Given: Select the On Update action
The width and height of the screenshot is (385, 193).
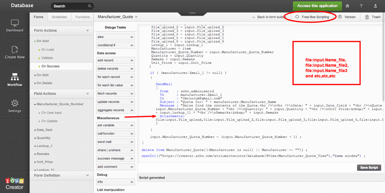Looking at the screenshot, I should pyautogui.click(x=49, y=121).
